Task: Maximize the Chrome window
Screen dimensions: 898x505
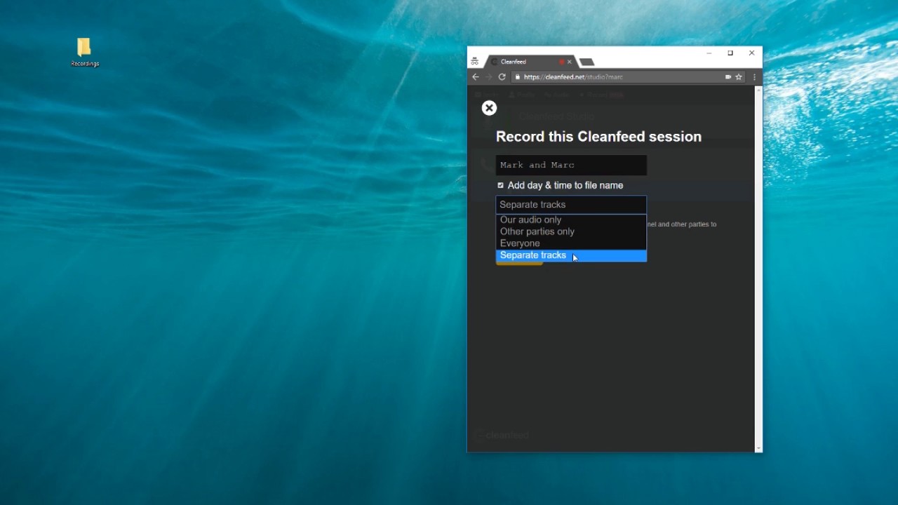Action: click(x=730, y=53)
